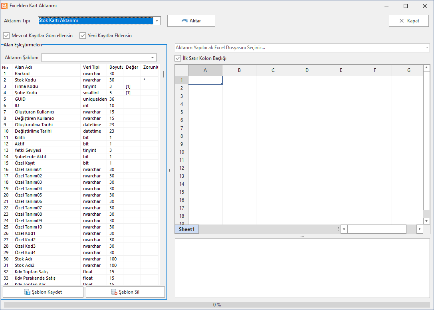Click the Şablon Sil database delete icon

(114, 292)
